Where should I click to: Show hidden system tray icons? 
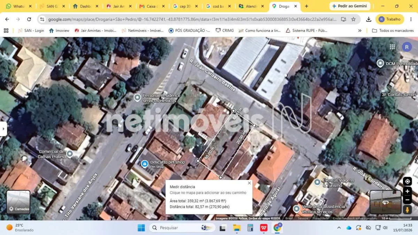(x=339, y=228)
